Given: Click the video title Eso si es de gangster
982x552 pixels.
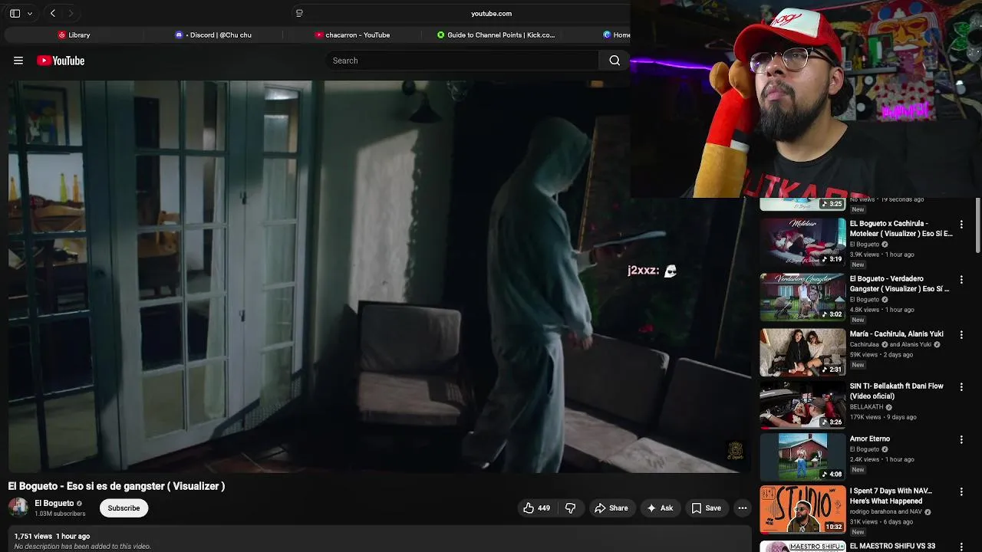Looking at the screenshot, I should click(x=116, y=486).
